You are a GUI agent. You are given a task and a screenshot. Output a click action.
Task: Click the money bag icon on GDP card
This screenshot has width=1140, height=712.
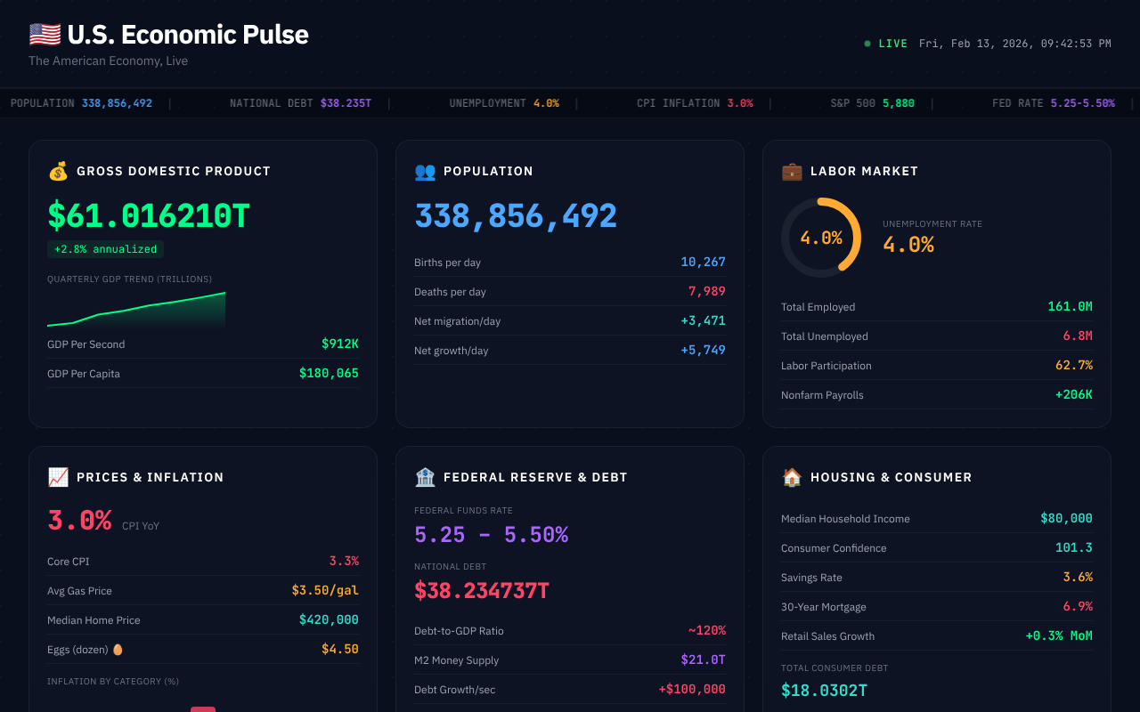pos(59,171)
